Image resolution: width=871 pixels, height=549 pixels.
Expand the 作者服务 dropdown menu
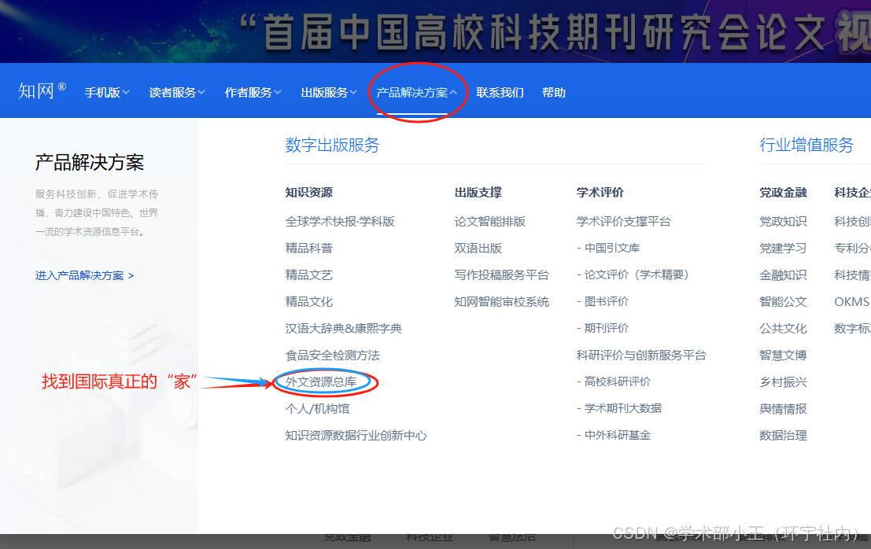click(x=253, y=93)
